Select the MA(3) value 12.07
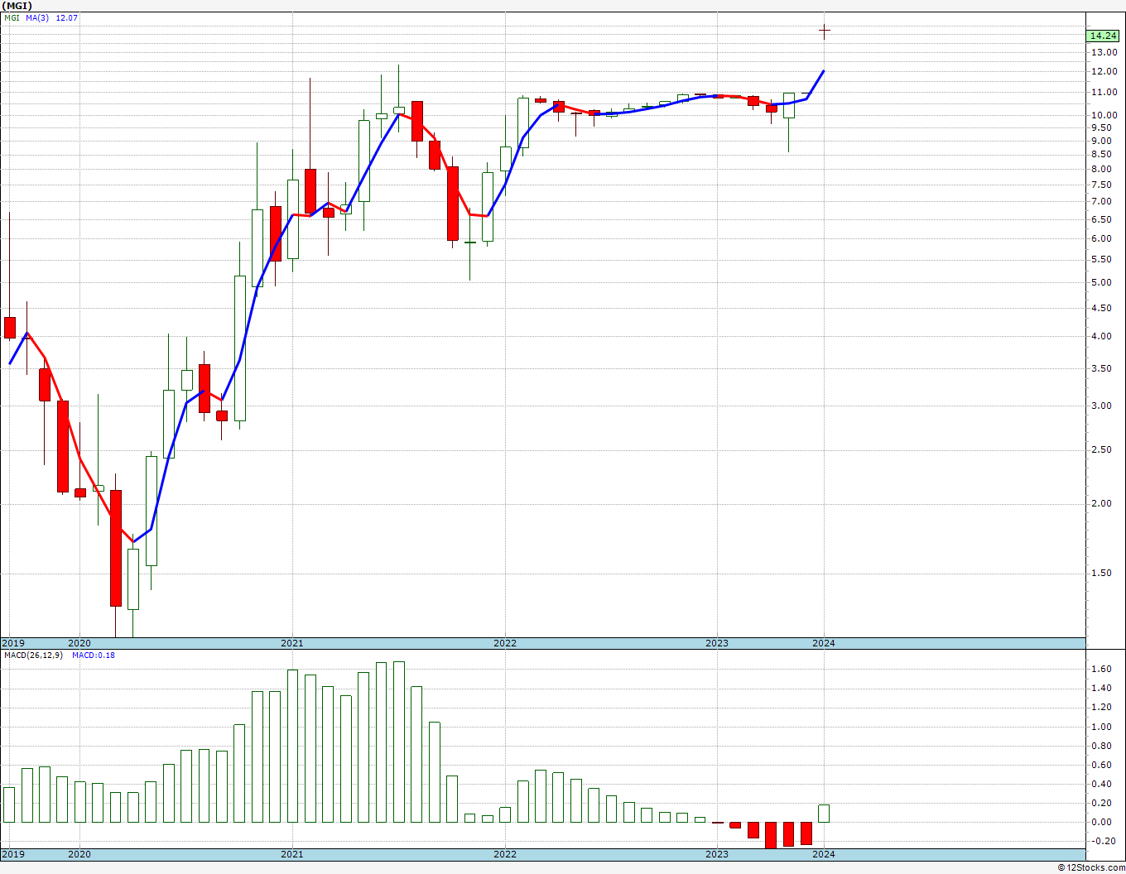Image resolution: width=1126 pixels, height=874 pixels. coord(66,17)
